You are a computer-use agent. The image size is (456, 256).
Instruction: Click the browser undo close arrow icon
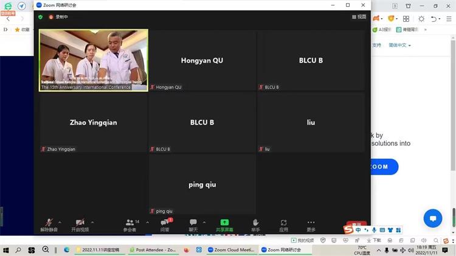pos(434,19)
